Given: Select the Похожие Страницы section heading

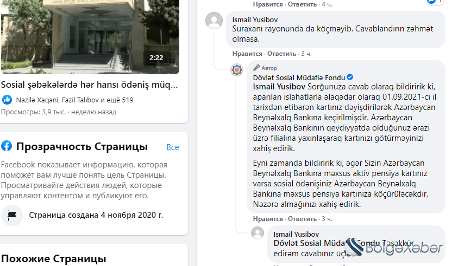Looking at the screenshot, I should [x=54, y=258].
